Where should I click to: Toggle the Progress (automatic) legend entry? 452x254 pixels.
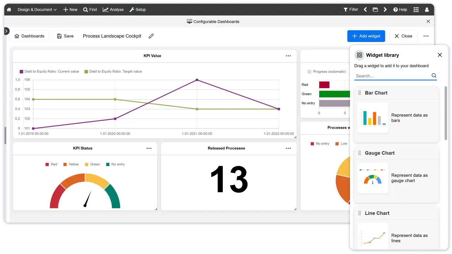326,72
